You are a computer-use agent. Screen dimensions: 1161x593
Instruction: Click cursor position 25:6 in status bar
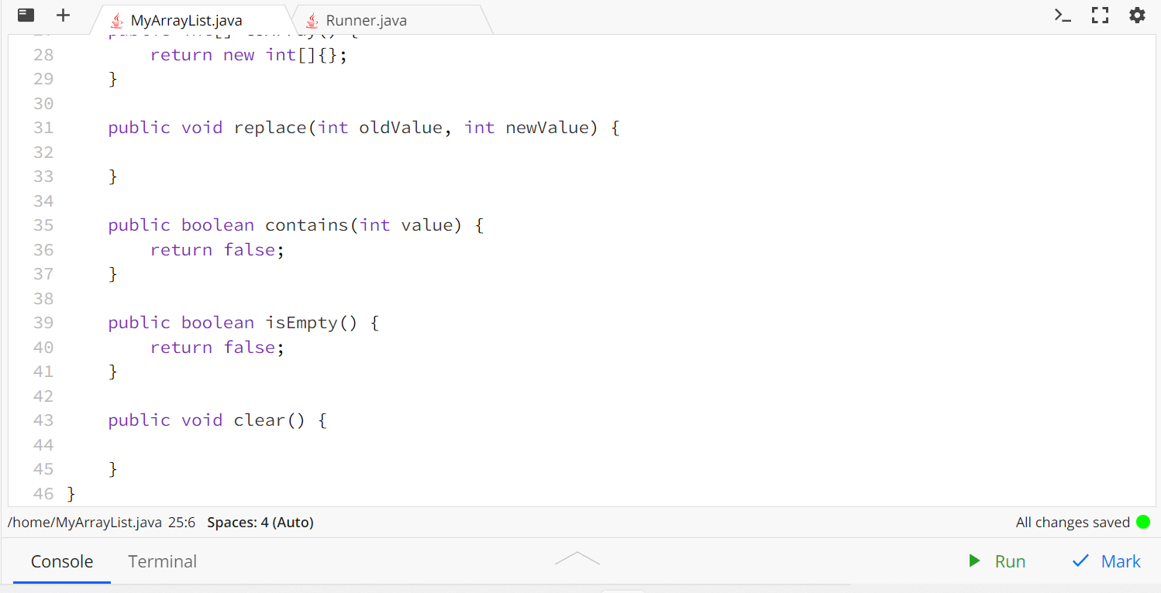181,522
